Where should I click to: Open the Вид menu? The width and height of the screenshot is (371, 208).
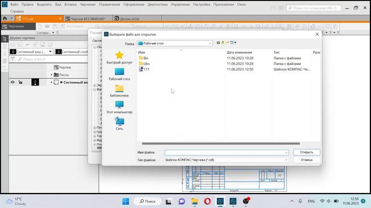click(58, 5)
